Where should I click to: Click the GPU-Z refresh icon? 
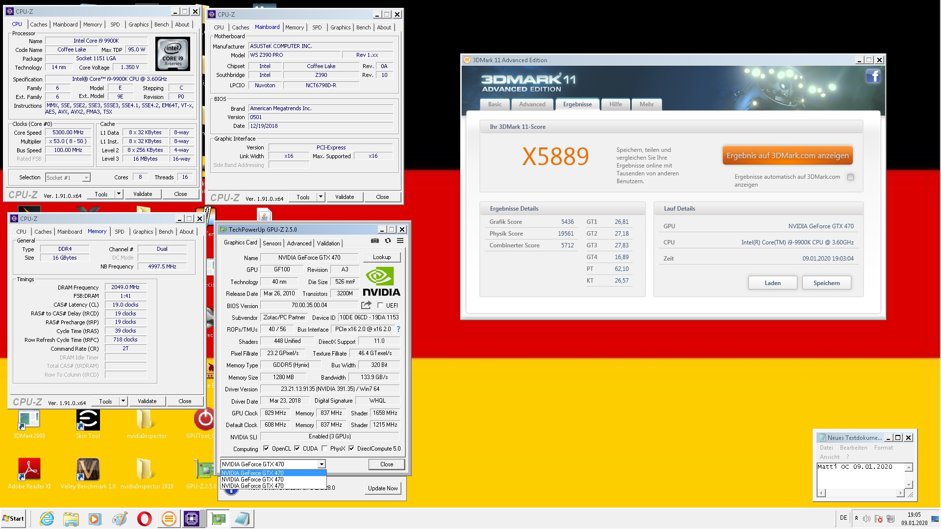coord(388,240)
